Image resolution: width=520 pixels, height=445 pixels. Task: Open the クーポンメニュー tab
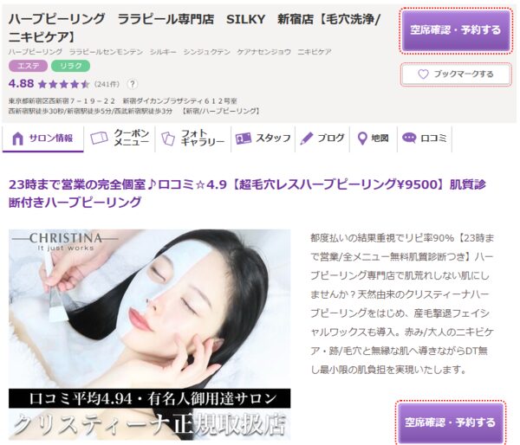[x=120, y=139]
